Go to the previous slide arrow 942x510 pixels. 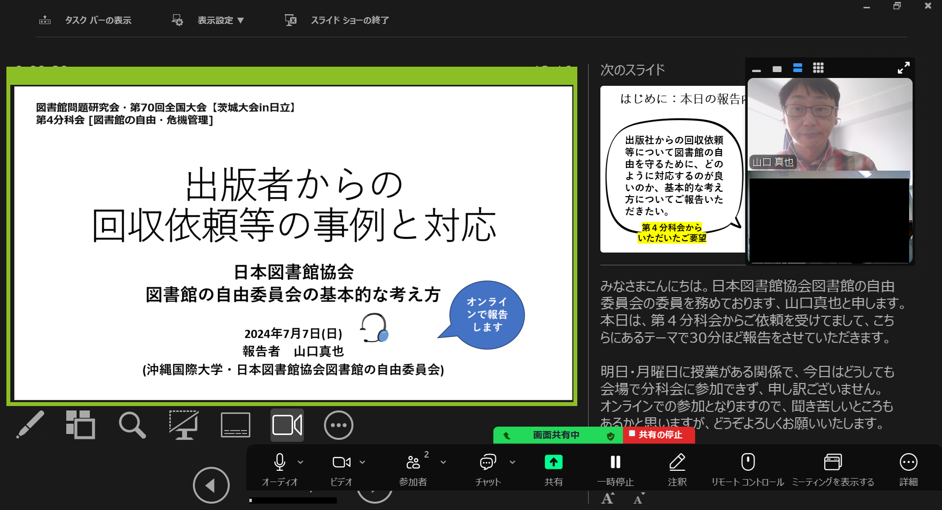tap(211, 485)
